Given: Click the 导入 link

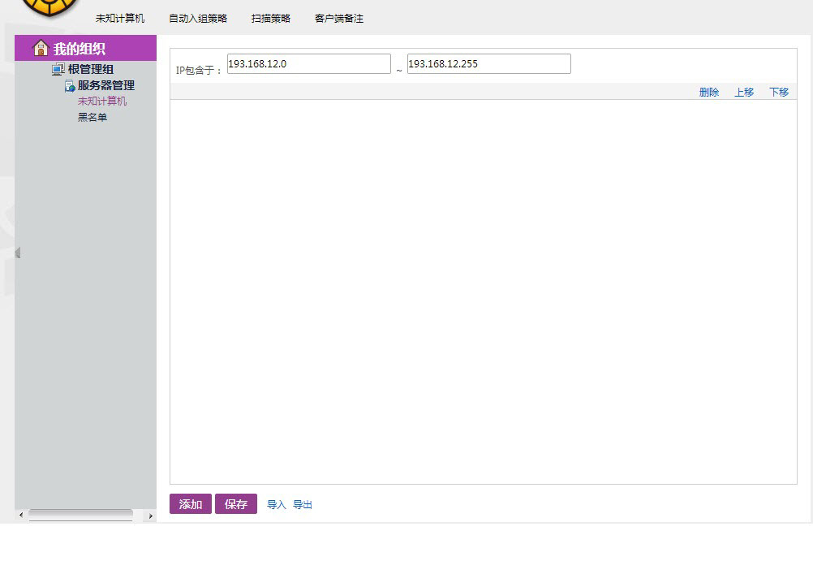Looking at the screenshot, I should point(277,505).
